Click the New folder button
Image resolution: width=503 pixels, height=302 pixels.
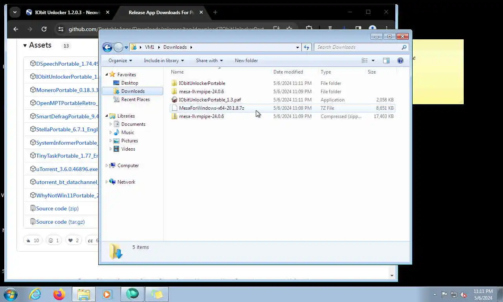[246, 61]
